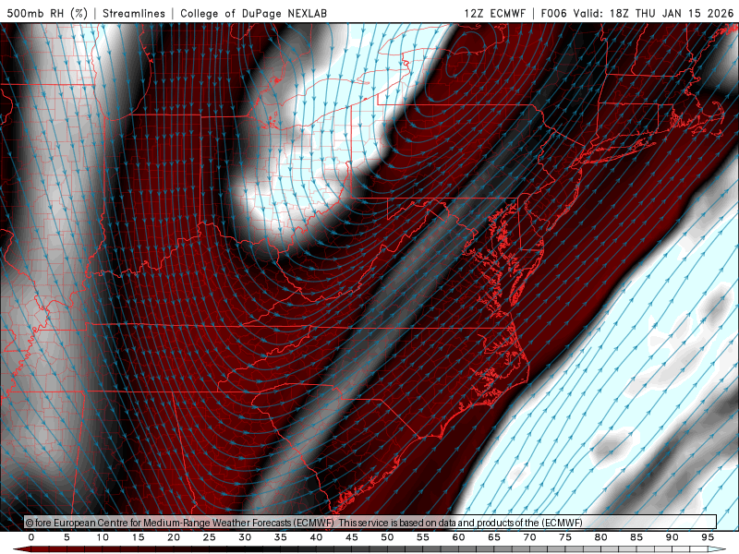
Task: Click the '55' colorbar label
Action: (x=423, y=537)
